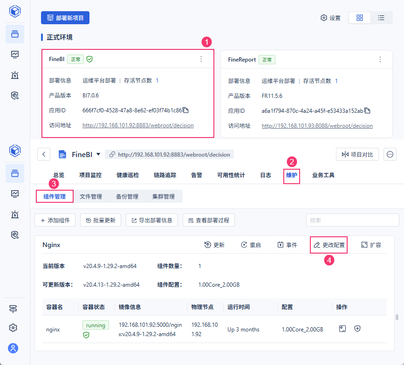This screenshot has width=404, height=365.
Task: Select upper sidebar alarm siren icon
Action: pyautogui.click(x=15, y=75)
